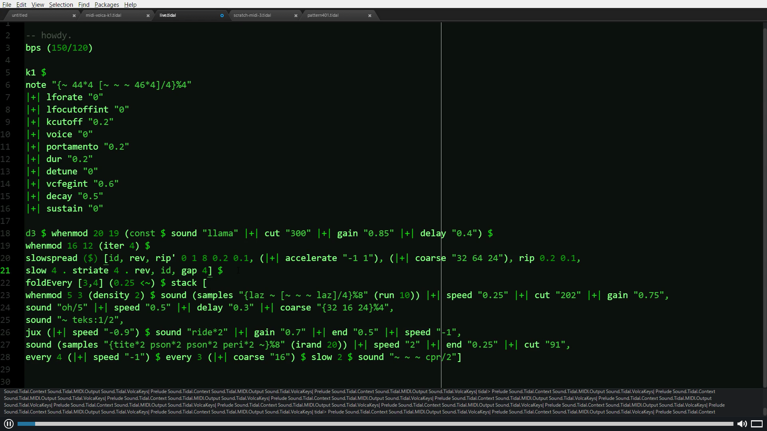Open the Packages menu

click(x=107, y=4)
